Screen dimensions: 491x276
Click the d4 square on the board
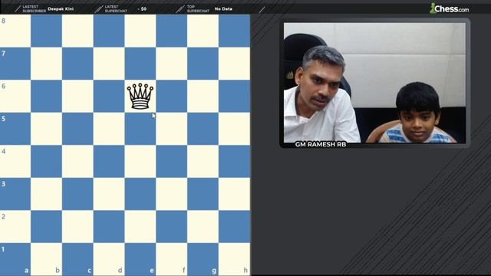pos(109,161)
